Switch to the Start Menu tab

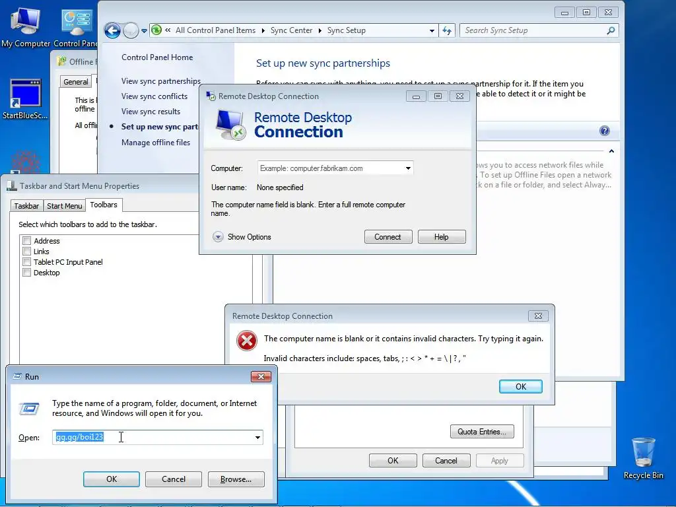click(64, 206)
